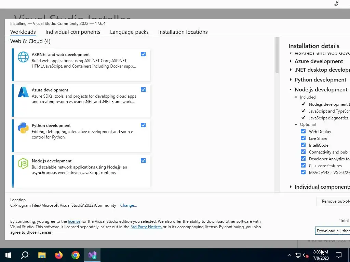Viewport: 350px width, 262px height.
Task: Expand Python development in Installation details
Action: click(x=291, y=79)
